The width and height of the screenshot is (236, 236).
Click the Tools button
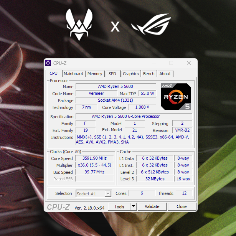tap(119, 206)
